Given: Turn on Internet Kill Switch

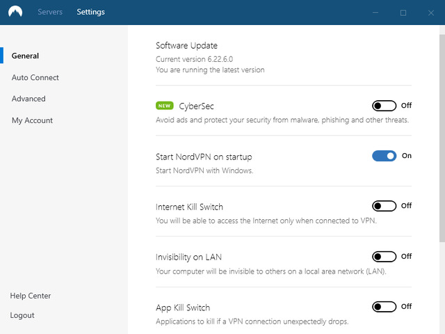Looking at the screenshot, I should coord(384,206).
